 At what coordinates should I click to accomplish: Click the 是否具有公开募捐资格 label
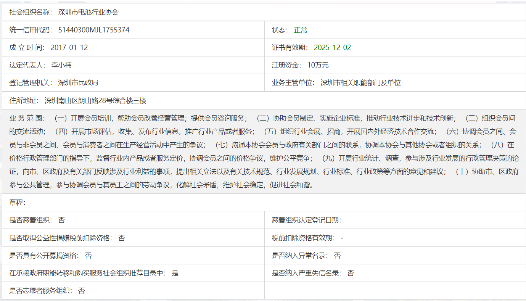coord(44,256)
